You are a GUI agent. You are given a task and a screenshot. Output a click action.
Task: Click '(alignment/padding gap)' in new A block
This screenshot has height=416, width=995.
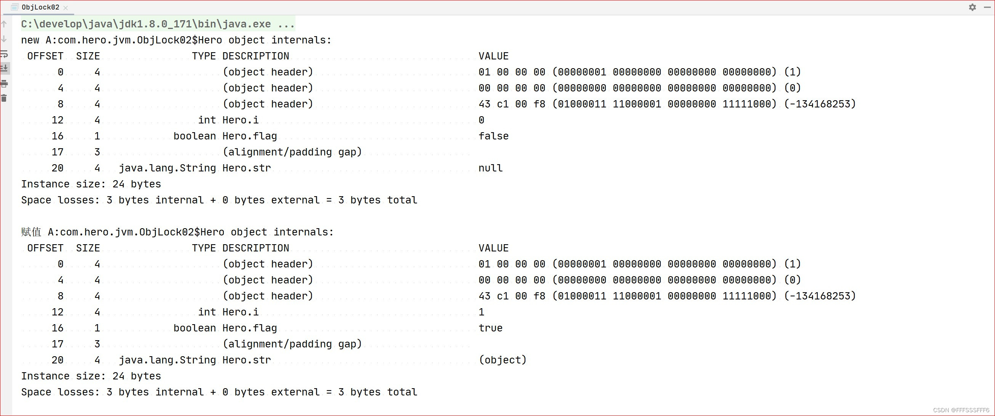pos(292,152)
